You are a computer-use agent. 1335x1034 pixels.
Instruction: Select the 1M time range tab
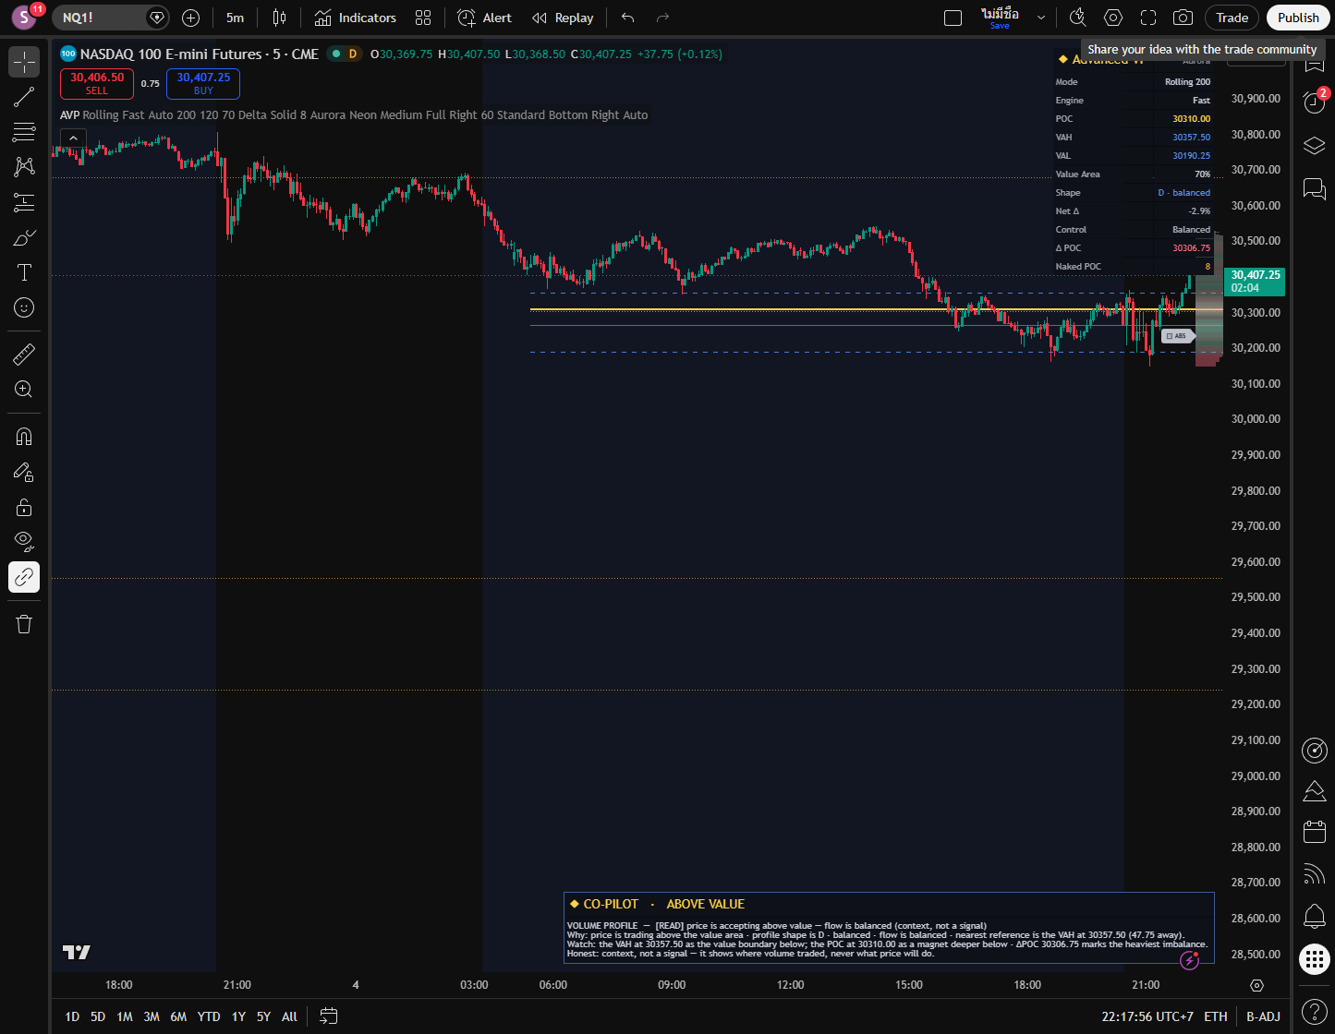(124, 1016)
